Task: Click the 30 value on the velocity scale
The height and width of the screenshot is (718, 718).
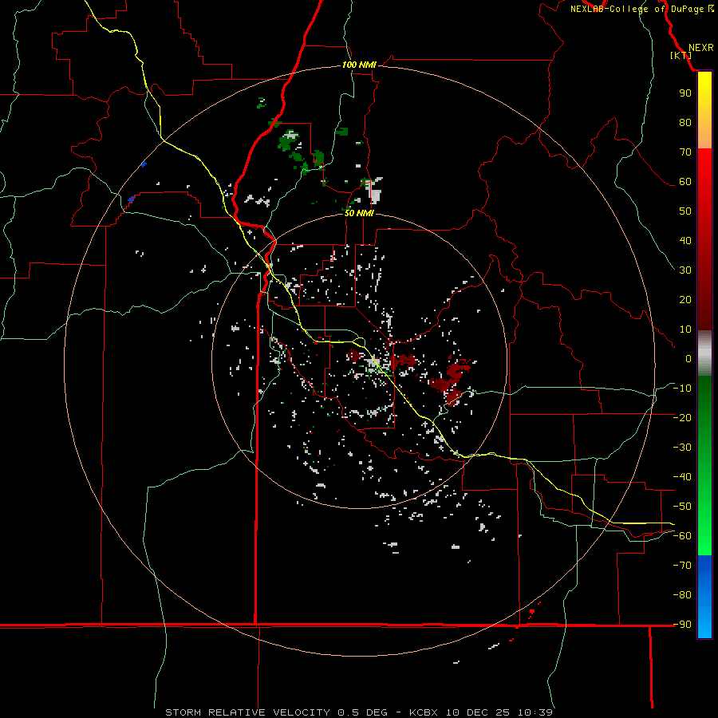Action: point(685,270)
